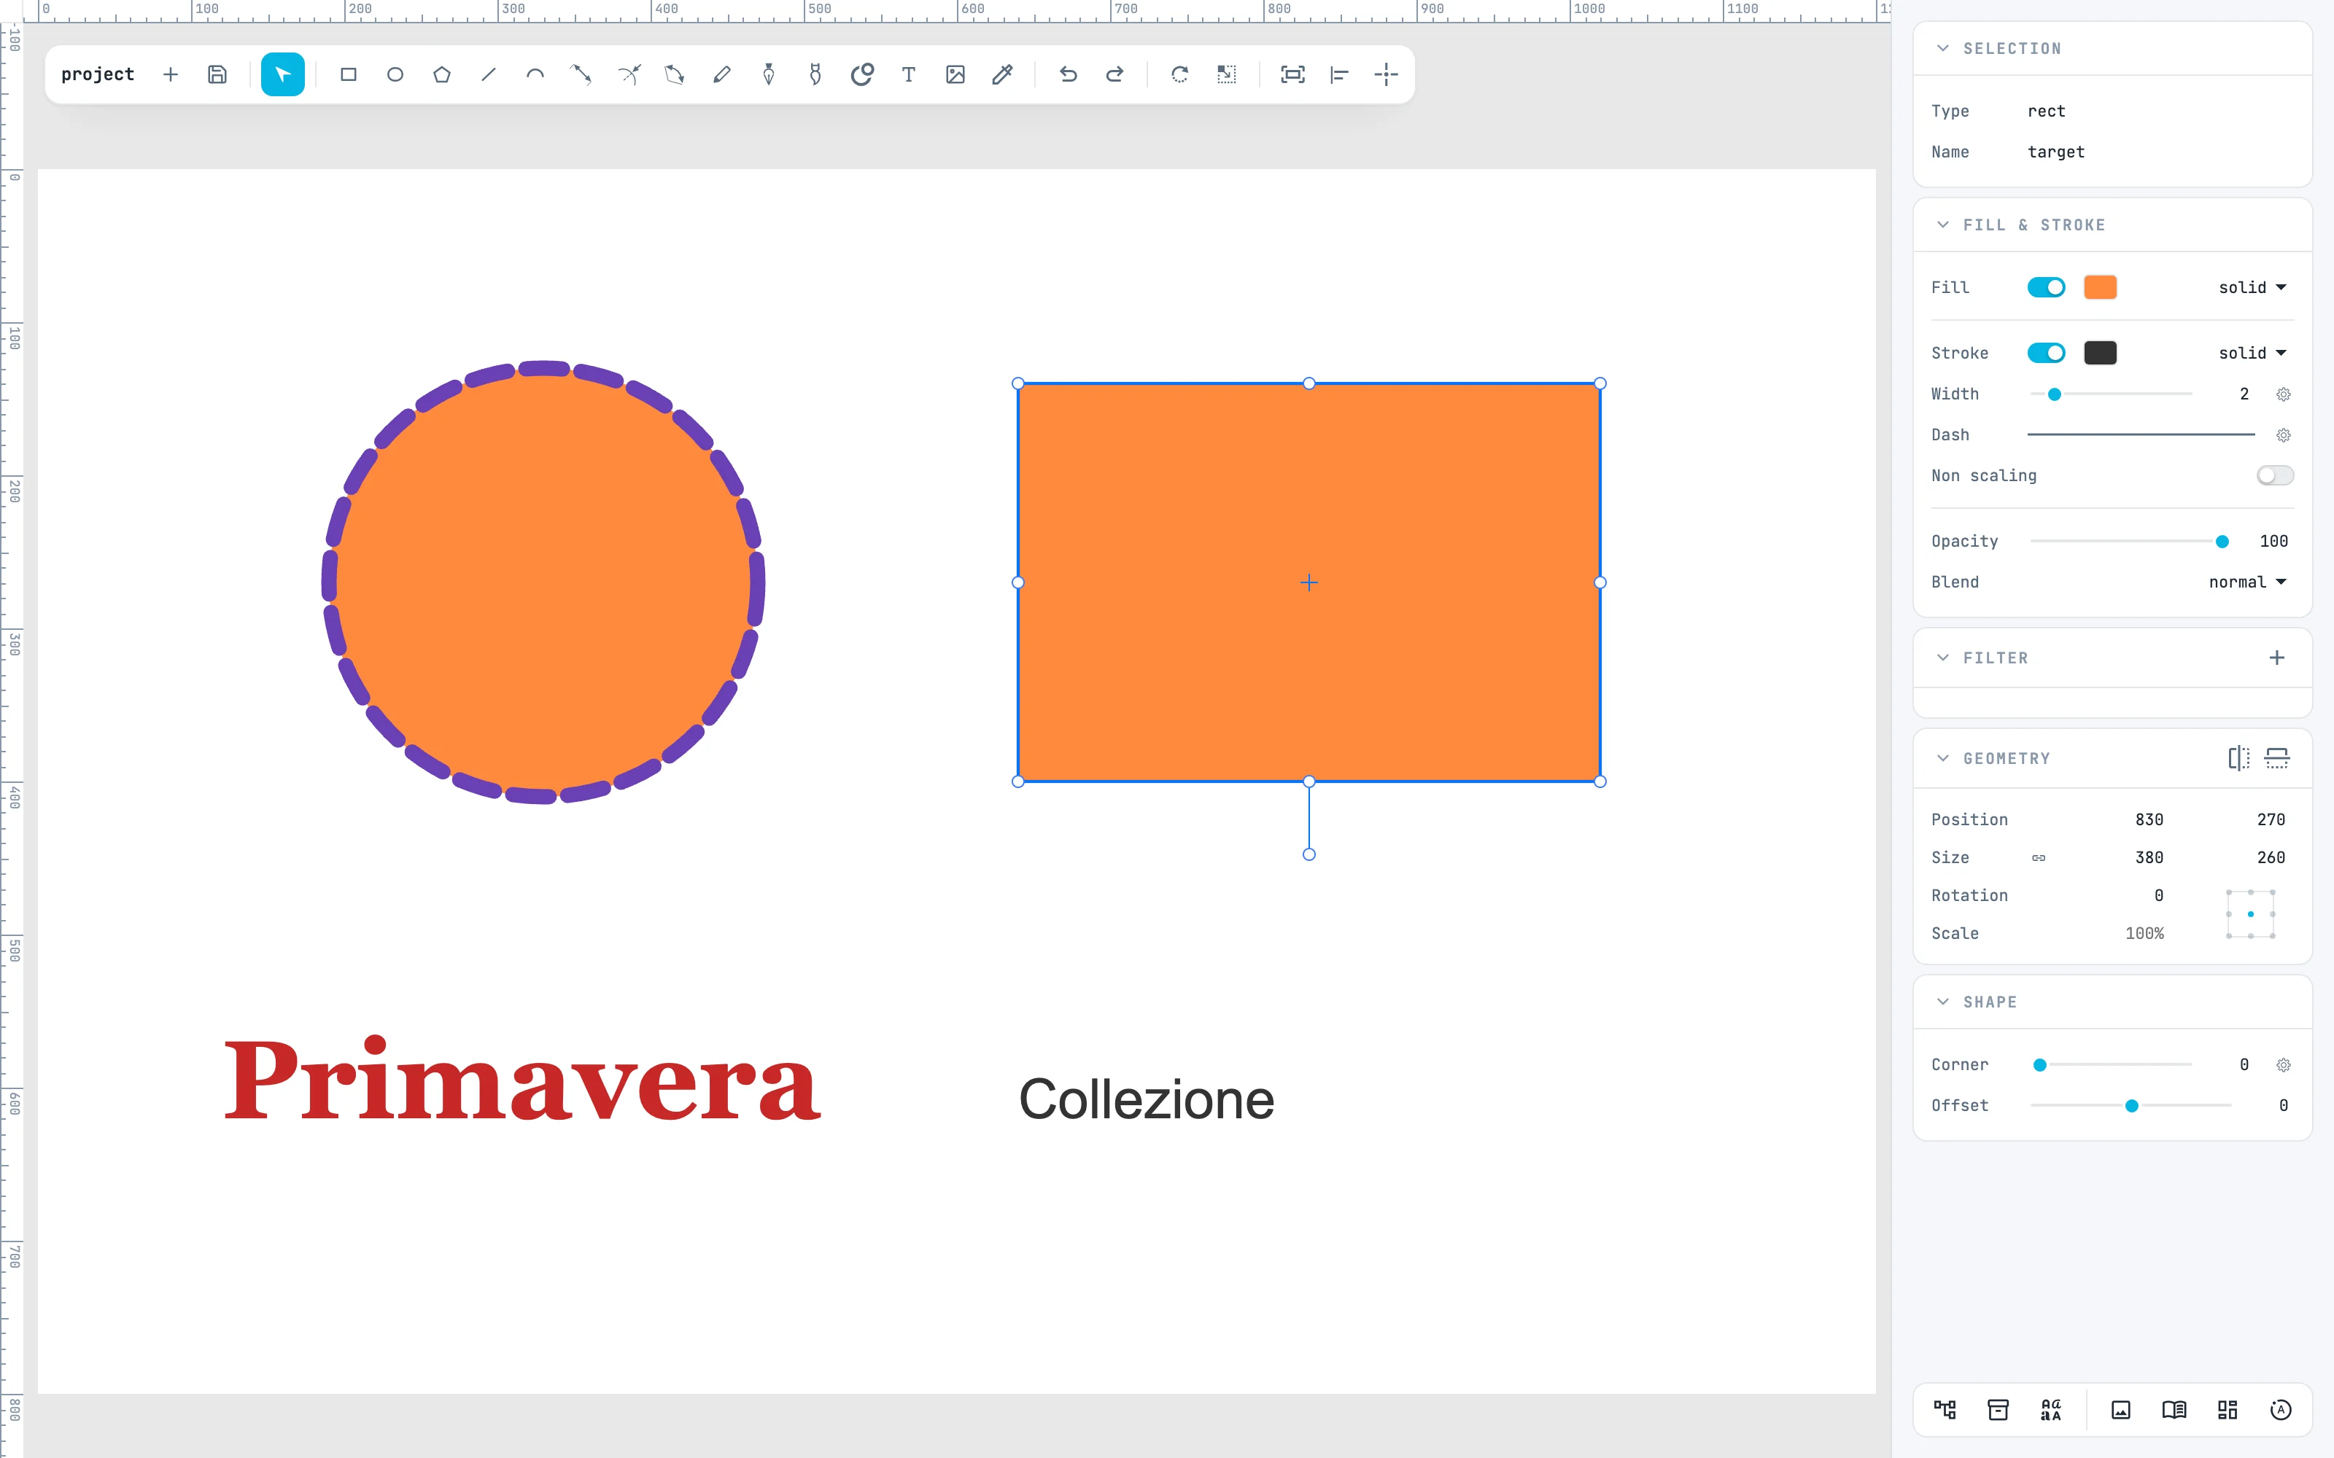Image resolution: width=2334 pixels, height=1458 pixels.
Task: Open the typography panel icon
Action: coord(2052,1410)
